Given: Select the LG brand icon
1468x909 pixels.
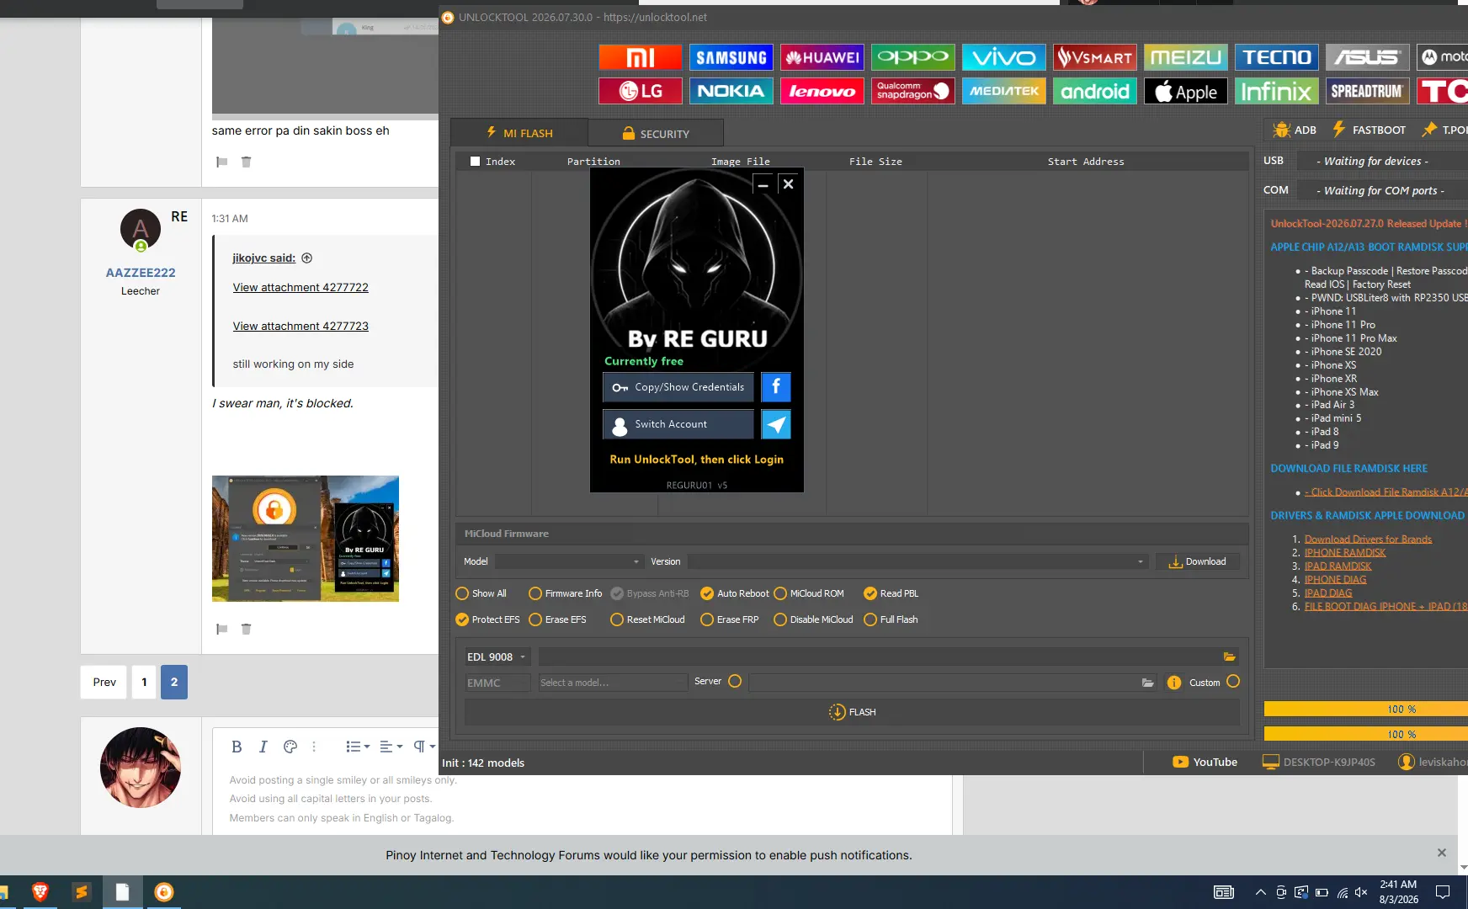Looking at the screenshot, I should click(641, 91).
